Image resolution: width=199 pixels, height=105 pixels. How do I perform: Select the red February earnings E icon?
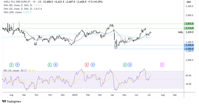pyautogui.click(x=87, y=65)
